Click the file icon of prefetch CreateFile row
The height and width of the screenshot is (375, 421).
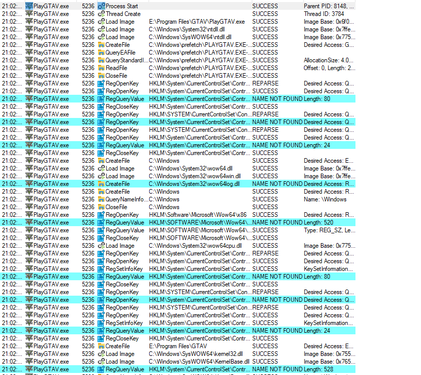click(101, 45)
